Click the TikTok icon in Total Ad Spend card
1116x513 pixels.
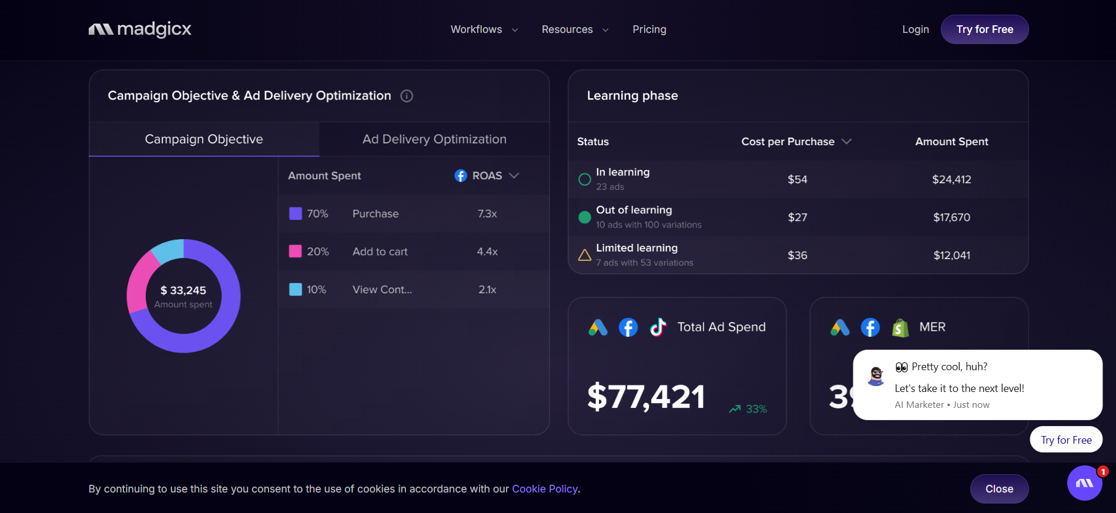(x=658, y=327)
